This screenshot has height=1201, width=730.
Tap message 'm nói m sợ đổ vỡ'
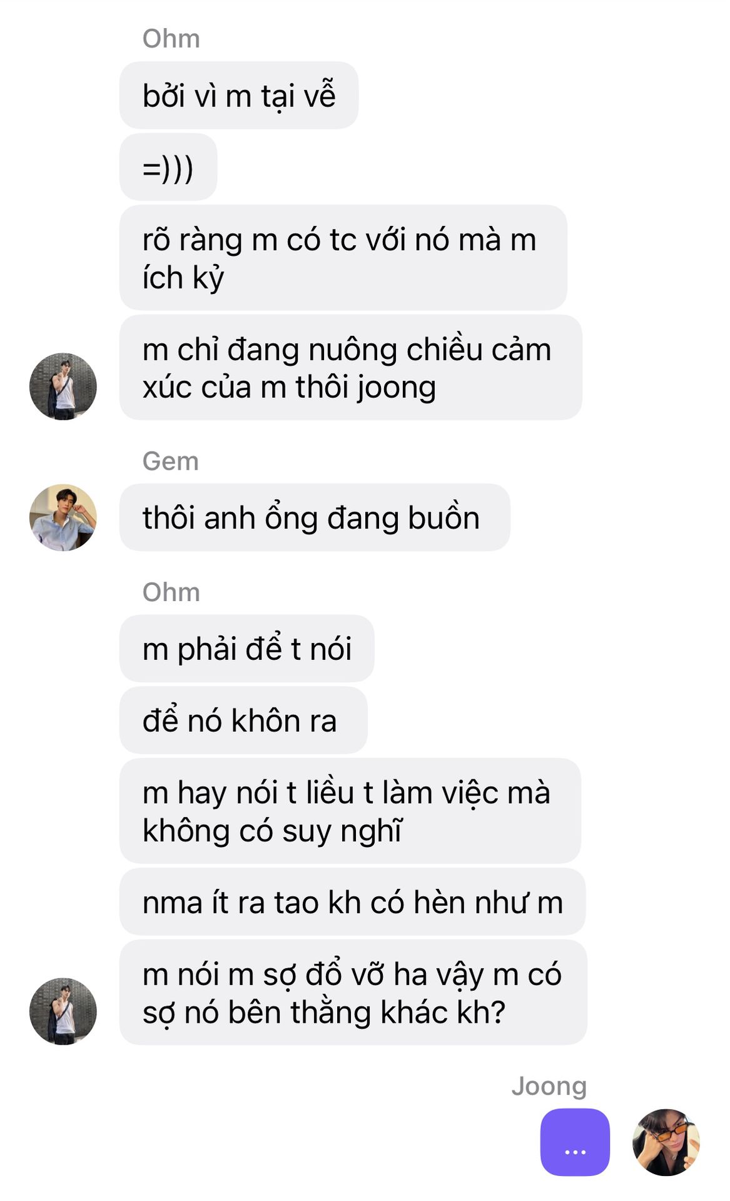pyautogui.click(x=353, y=992)
